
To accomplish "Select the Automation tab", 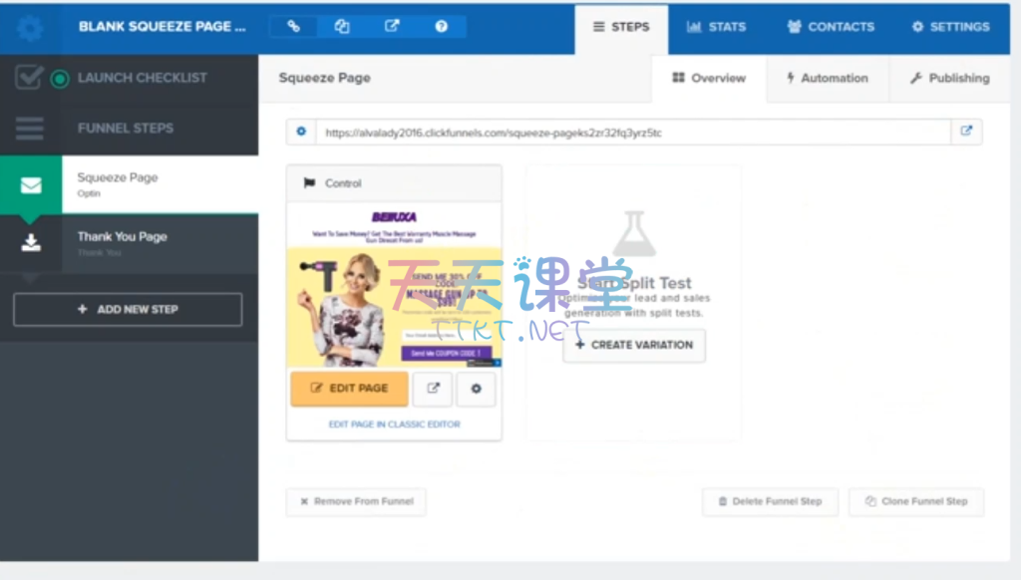I will click(827, 78).
